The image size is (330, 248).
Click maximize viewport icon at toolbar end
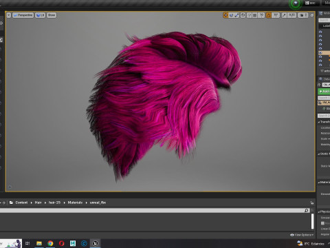[312, 15]
